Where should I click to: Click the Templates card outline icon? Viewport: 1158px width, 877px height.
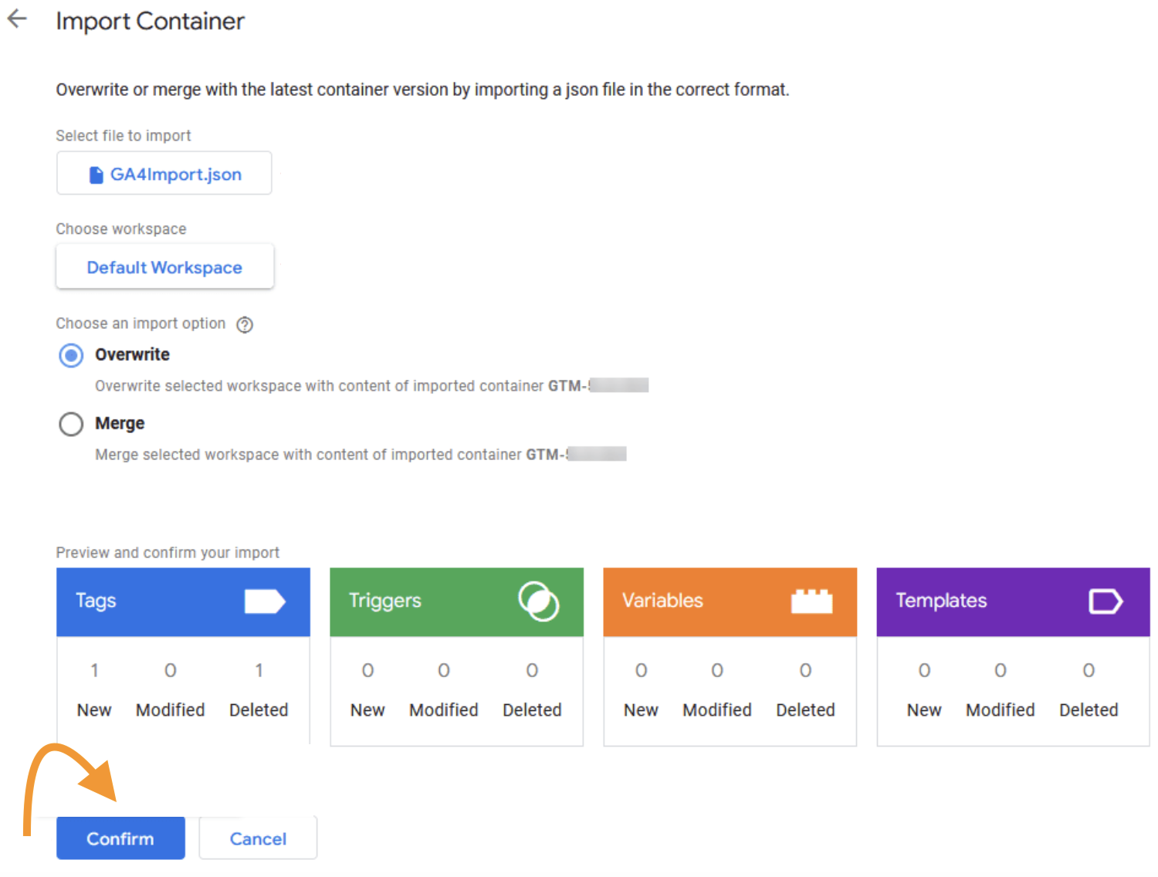(x=1105, y=601)
